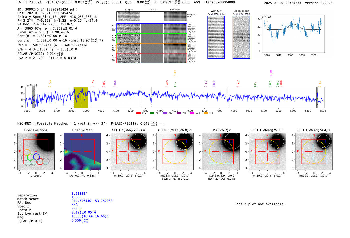Click the match score value 1.000
The width and height of the screenshot is (350, 238).
pyautogui.click(x=77, y=197)
